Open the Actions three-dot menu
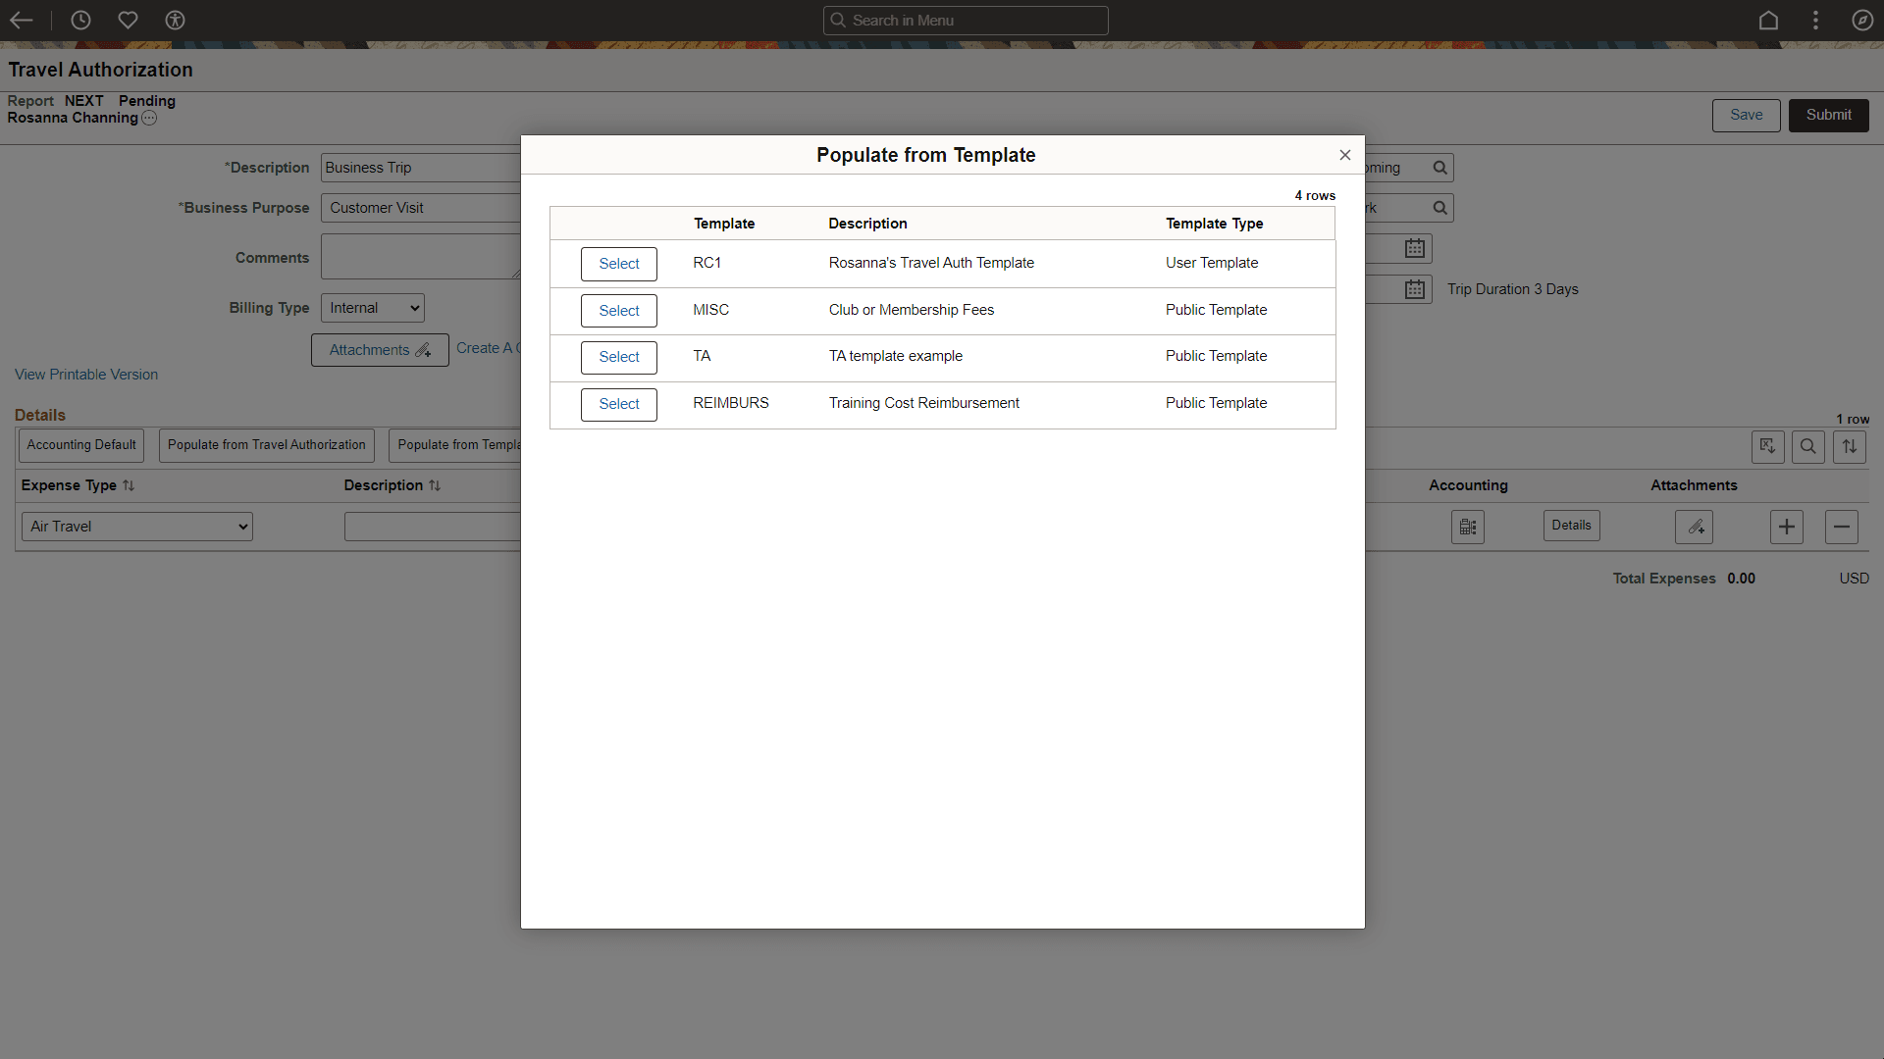 click(x=1815, y=20)
